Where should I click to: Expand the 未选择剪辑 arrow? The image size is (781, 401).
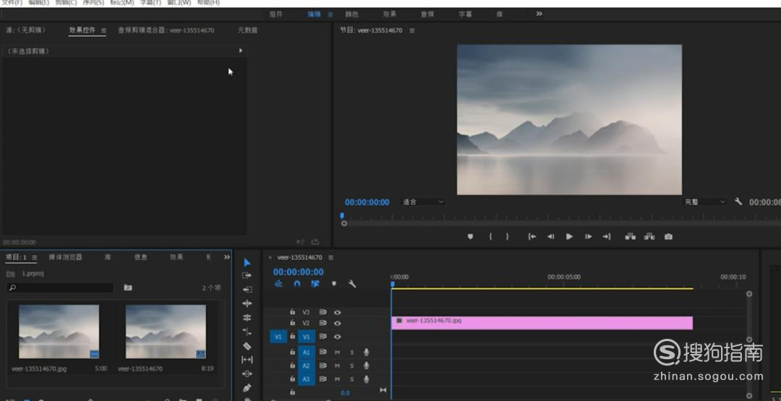(241, 51)
